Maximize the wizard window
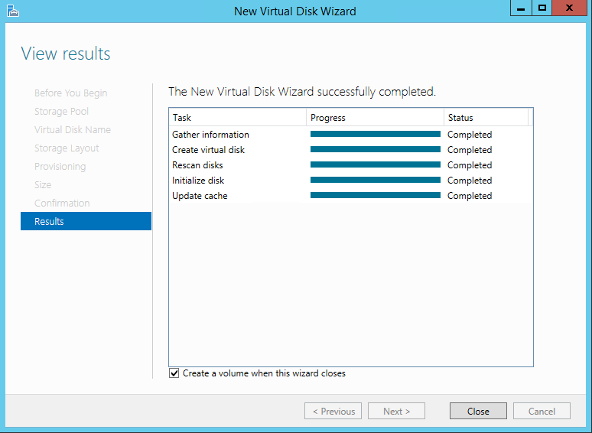The image size is (592, 433). click(x=542, y=8)
